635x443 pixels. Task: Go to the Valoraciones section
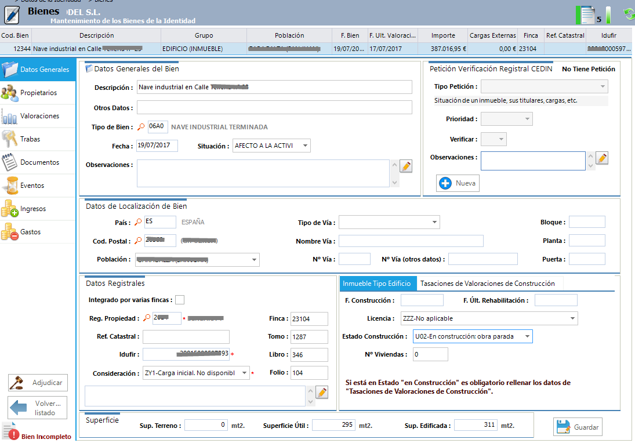point(38,116)
